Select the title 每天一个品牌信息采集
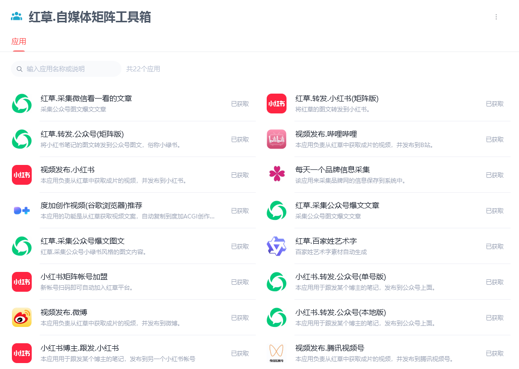The width and height of the screenshot is (519, 369). click(x=333, y=170)
